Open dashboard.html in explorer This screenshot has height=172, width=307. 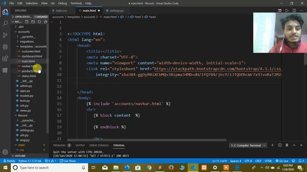(32, 56)
